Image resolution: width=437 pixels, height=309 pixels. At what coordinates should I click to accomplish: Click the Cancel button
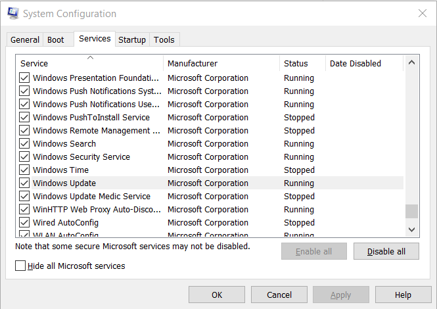(279, 295)
